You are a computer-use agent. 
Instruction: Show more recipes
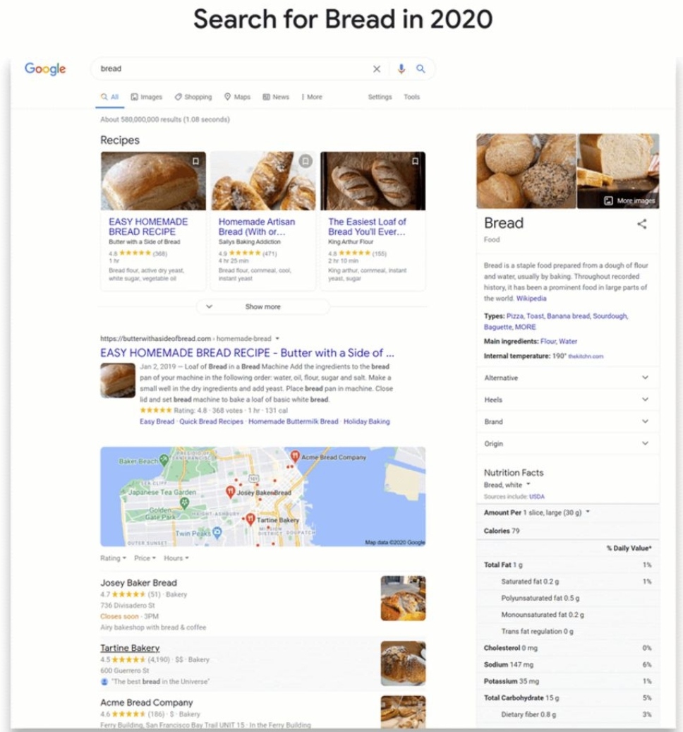pyautogui.click(x=262, y=307)
